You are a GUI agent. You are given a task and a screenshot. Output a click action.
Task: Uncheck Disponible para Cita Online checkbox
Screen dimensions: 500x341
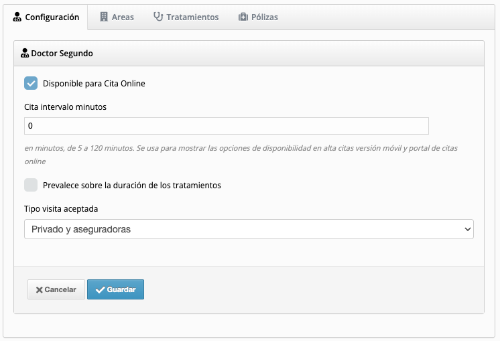[x=31, y=83]
